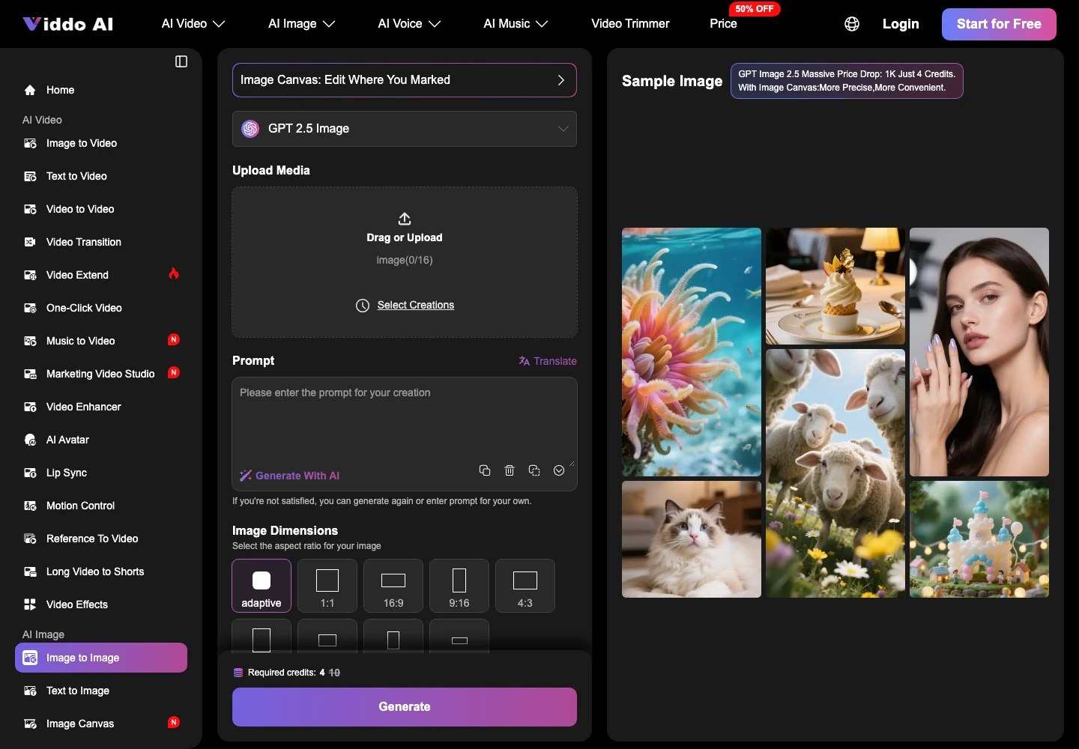Click the Home icon in sidebar
The height and width of the screenshot is (749, 1079).
[30, 90]
